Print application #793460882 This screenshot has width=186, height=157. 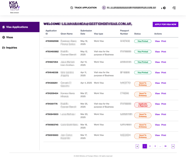[164, 52]
